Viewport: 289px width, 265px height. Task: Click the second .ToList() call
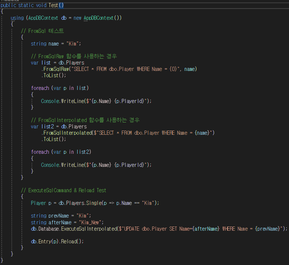(x=53, y=139)
